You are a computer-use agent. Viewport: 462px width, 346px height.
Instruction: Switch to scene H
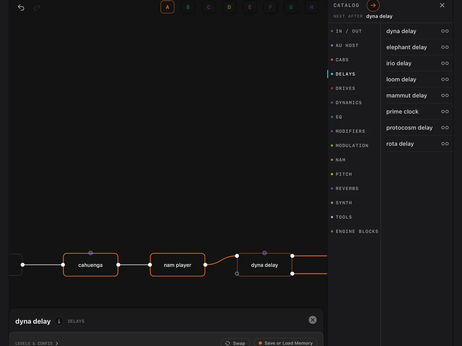click(312, 7)
